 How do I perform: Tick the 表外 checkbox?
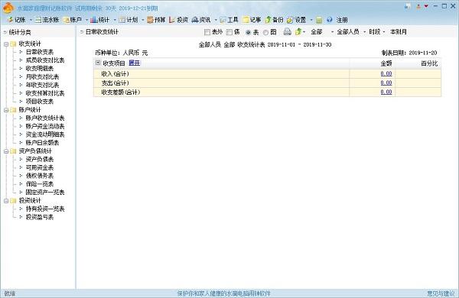(207, 32)
